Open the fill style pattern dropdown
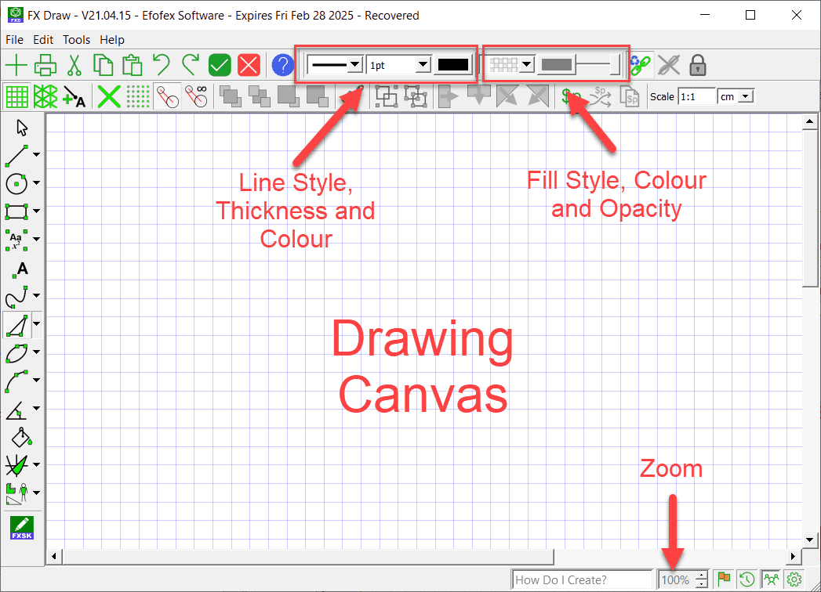Screen dimensions: 821x592 point(527,65)
